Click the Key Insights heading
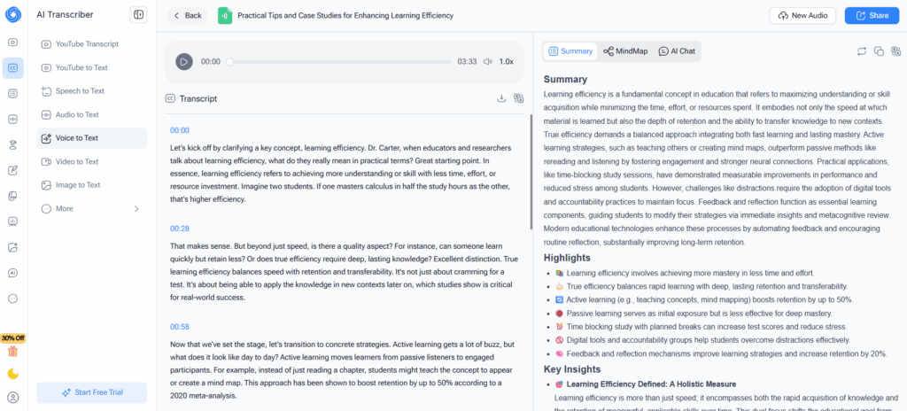Screen dimensions: 907x411 pyautogui.click(x=572, y=368)
